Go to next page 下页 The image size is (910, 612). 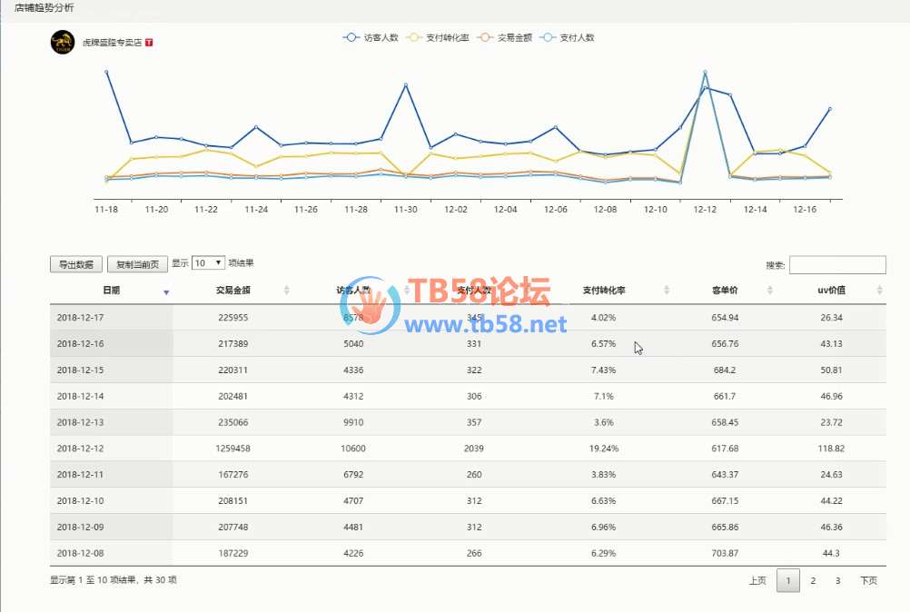[x=868, y=580]
